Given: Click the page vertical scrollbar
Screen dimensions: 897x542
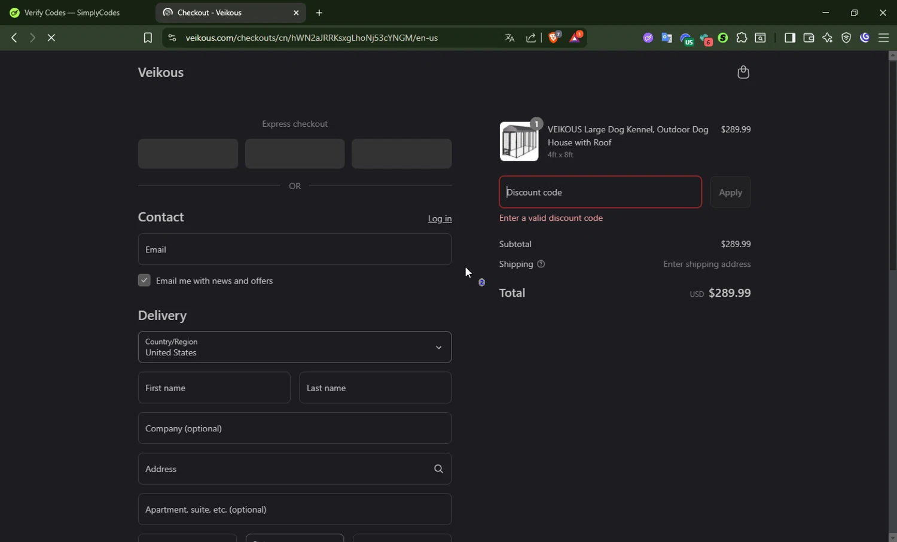Looking at the screenshot, I should tap(892, 165).
